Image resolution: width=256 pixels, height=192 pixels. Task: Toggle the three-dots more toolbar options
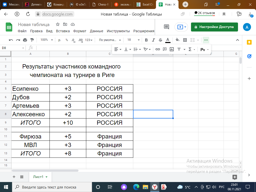click(206, 40)
